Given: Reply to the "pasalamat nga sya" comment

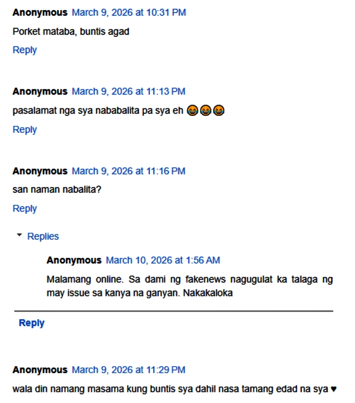Looking at the screenshot, I should [x=25, y=129].
